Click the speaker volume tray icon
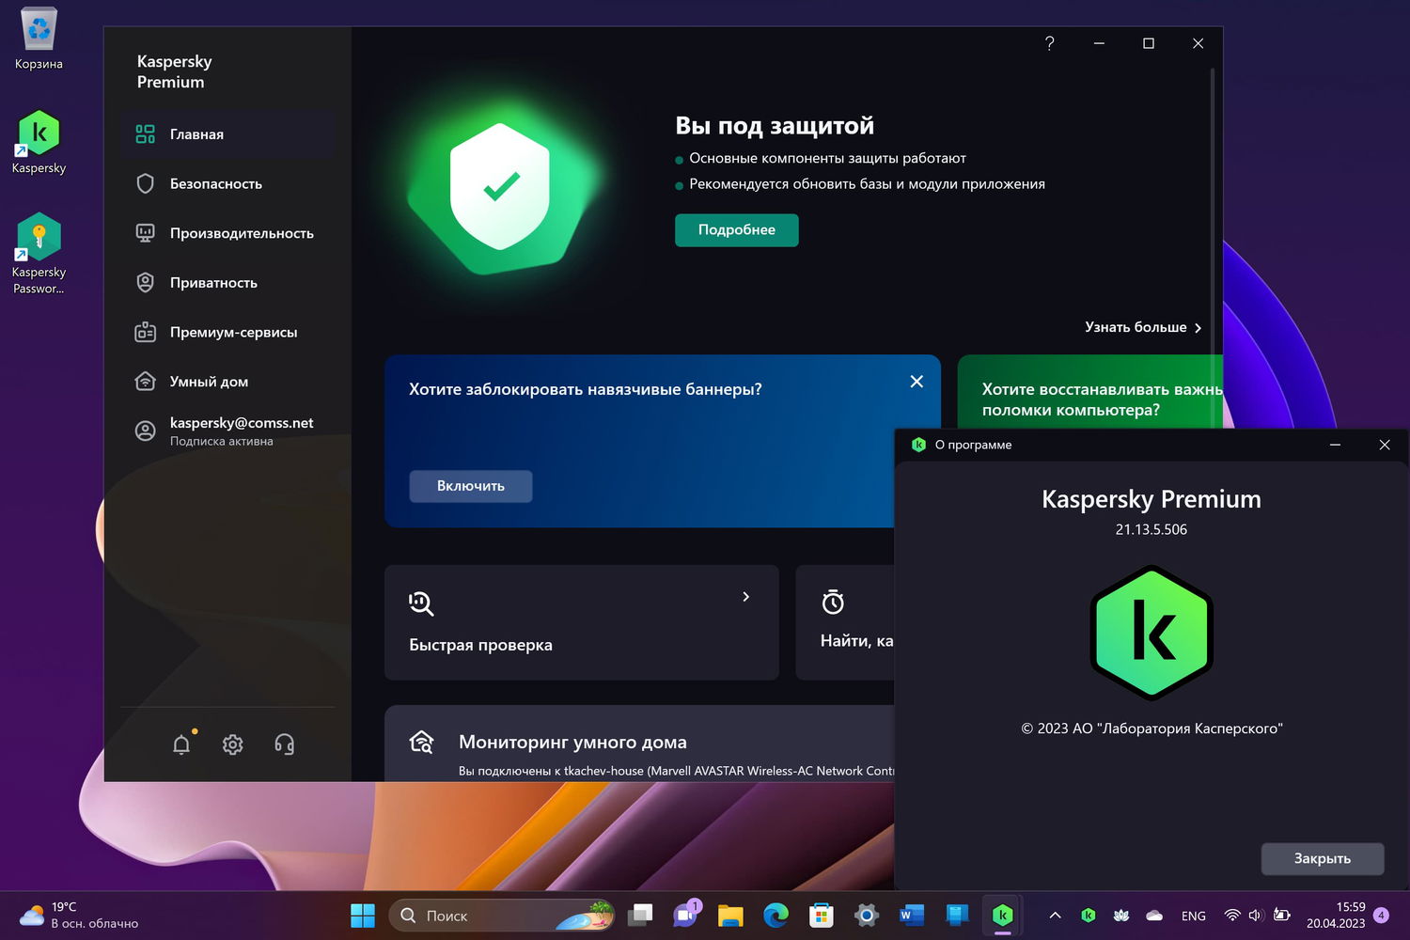Image resolution: width=1410 pixels, height=940 pixels. click(1256, 916)
